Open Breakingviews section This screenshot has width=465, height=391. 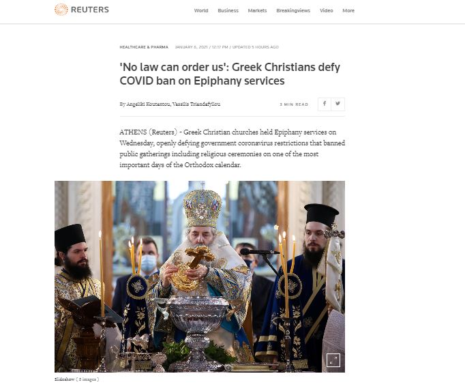(x=293, y=10)
